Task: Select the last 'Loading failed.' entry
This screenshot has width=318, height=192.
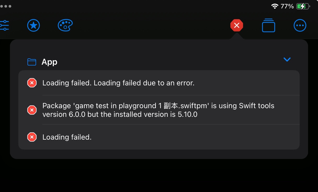Action: pyautogui.click(x=159, y=137)
